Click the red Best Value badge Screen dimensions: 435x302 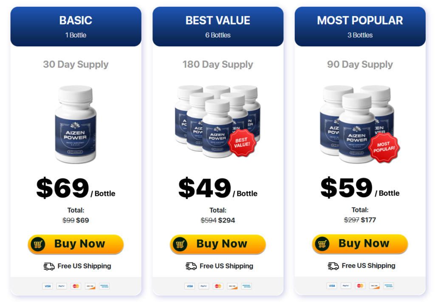(242, 143)
